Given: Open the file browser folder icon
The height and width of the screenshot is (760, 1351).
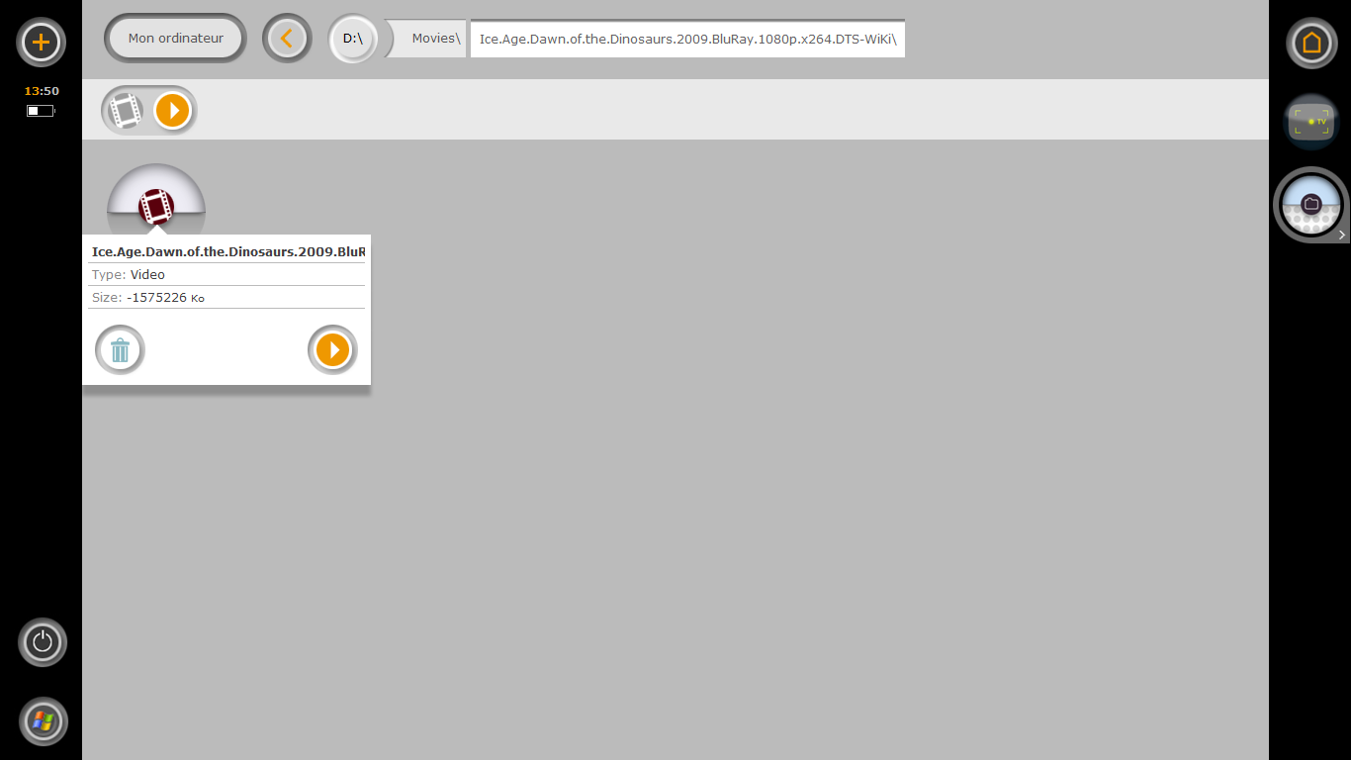Looking at the screenshot, I should pyautogui.click(x=1311, y=205).
